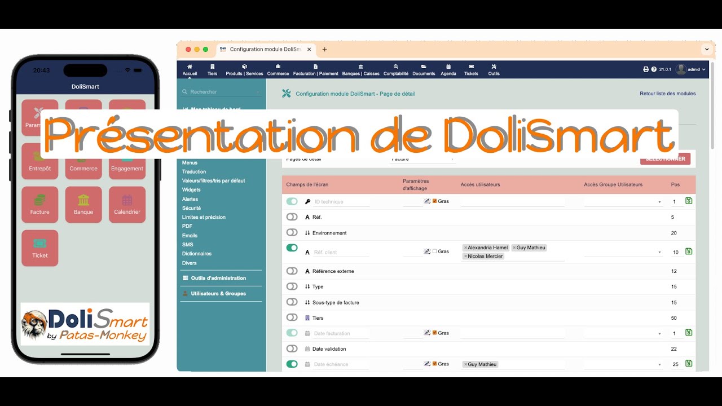Open style editor icon in Réf. client row
Screen dimensions: 722x406
coord(427,251)
